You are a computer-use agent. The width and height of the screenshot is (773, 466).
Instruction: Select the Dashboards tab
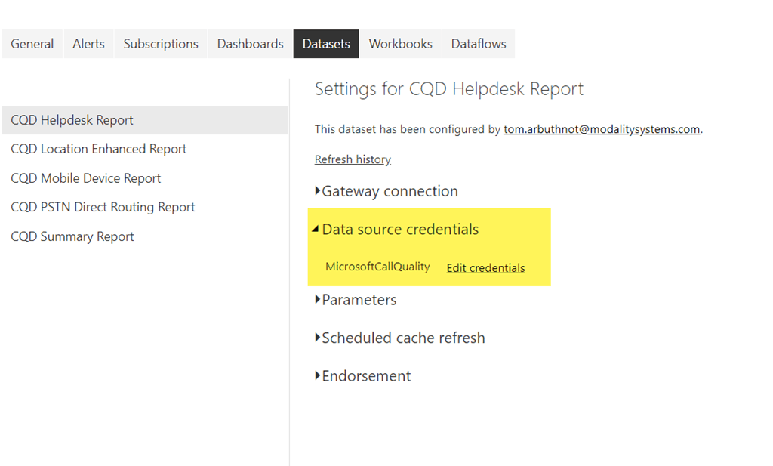click(250, 44)
